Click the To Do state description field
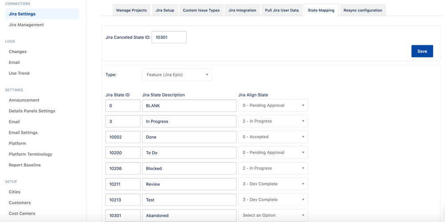The height and width of the screenshot is (222, 445). (189, 153)
